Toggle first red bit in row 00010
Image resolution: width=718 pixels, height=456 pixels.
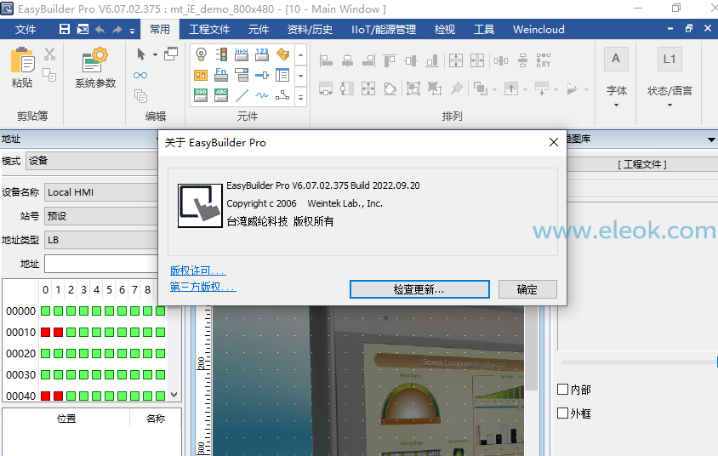(x=45, y=332)
